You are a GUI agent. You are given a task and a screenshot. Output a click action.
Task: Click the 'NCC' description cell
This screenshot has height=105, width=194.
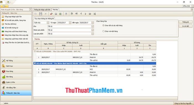[x=103, y=69]
